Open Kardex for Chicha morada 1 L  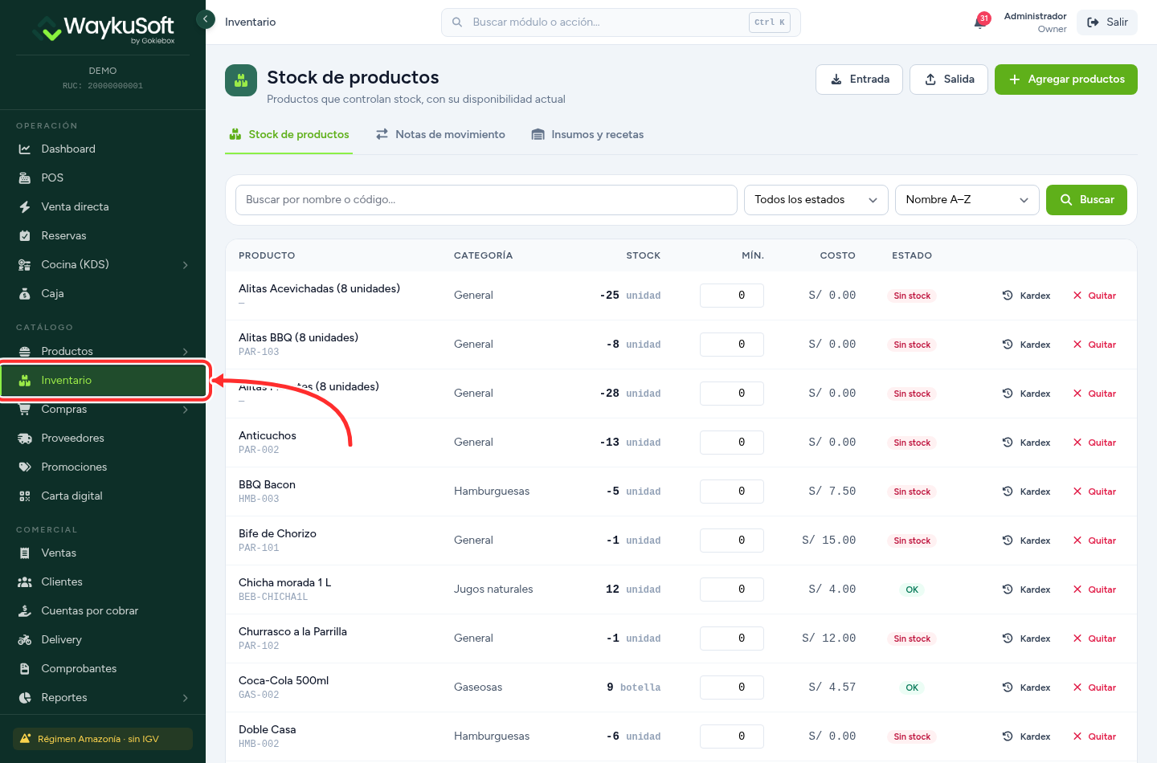[x=1026, y=590]
